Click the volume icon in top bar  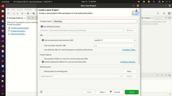pos(163,2)
